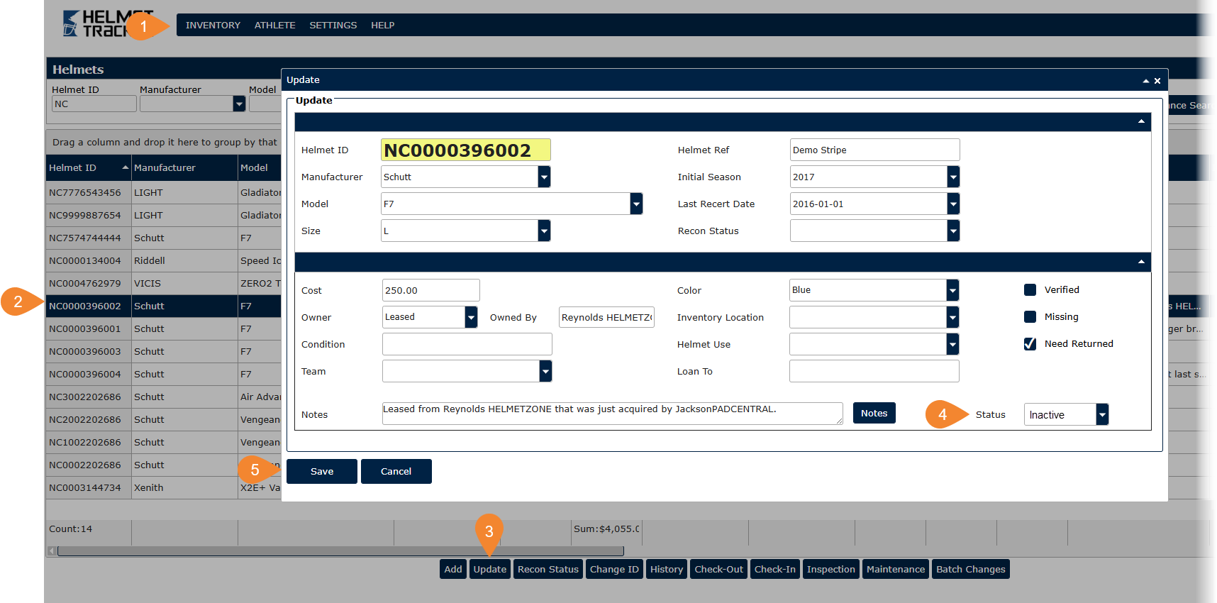1217x603 pixels.
Task: Click the Save button
Action: tap(322, 471)
